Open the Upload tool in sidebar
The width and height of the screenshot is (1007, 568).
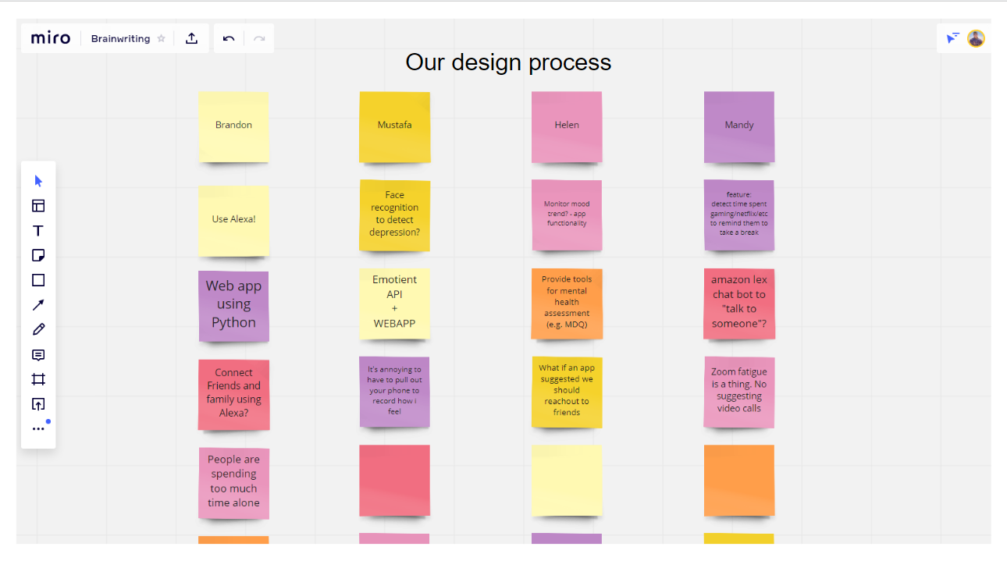[38, 404]
